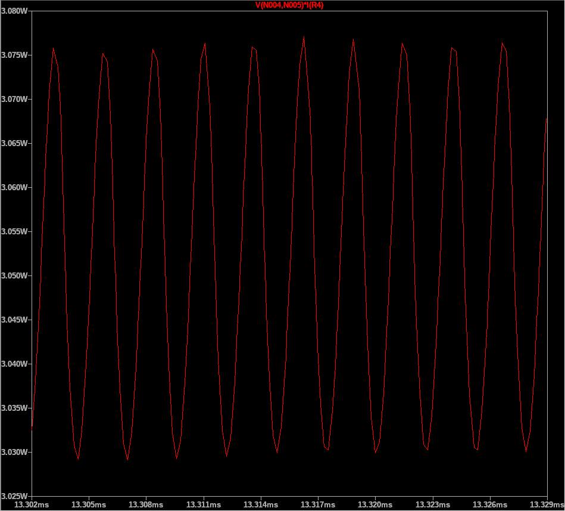The height and width of the screenshot is (511, 565).
Task: Click the 3.040W vertical axis label
Action: point(14,364)
